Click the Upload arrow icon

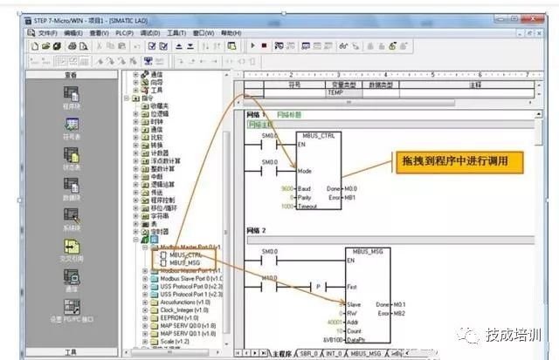click(x=179, y=46)
